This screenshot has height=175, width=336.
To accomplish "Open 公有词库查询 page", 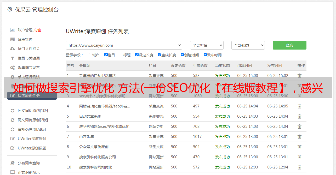I will click(29, 163).
